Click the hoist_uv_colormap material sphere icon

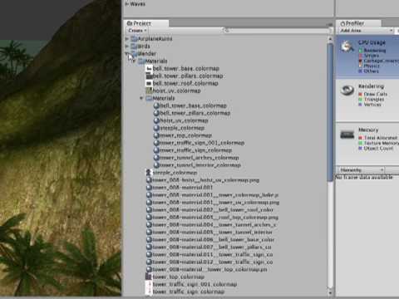point(156,120)
